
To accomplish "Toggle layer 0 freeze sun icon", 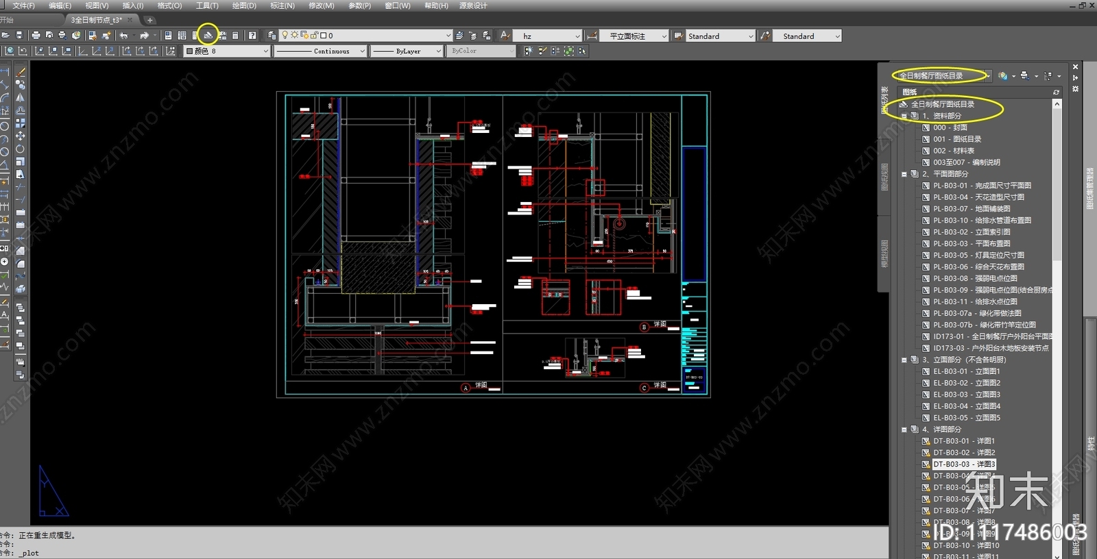I will [295, 35].
